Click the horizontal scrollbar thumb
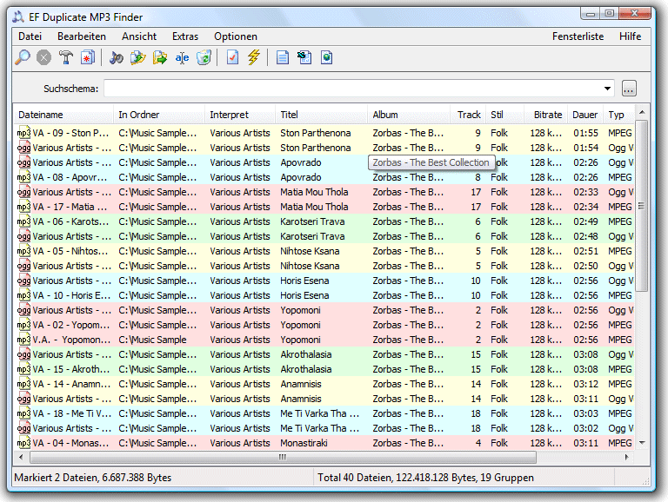 click(x=283, y=457)
